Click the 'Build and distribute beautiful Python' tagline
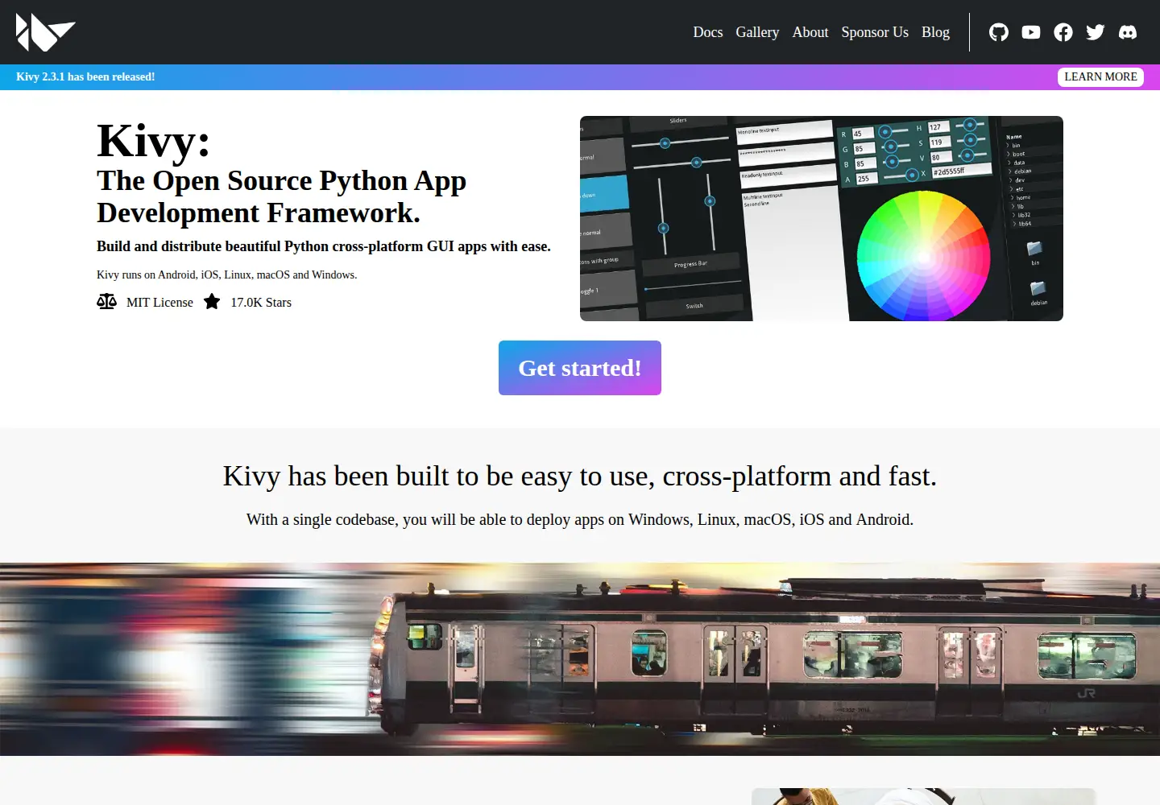This screenshot has width=1160, height=805. (x=324, y=246)
